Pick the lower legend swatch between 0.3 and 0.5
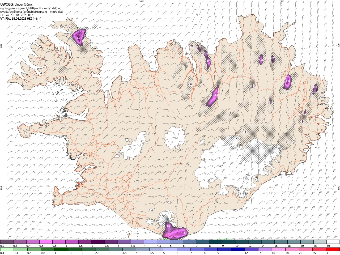This screenshot has width=340, height=255. [21, 249]
